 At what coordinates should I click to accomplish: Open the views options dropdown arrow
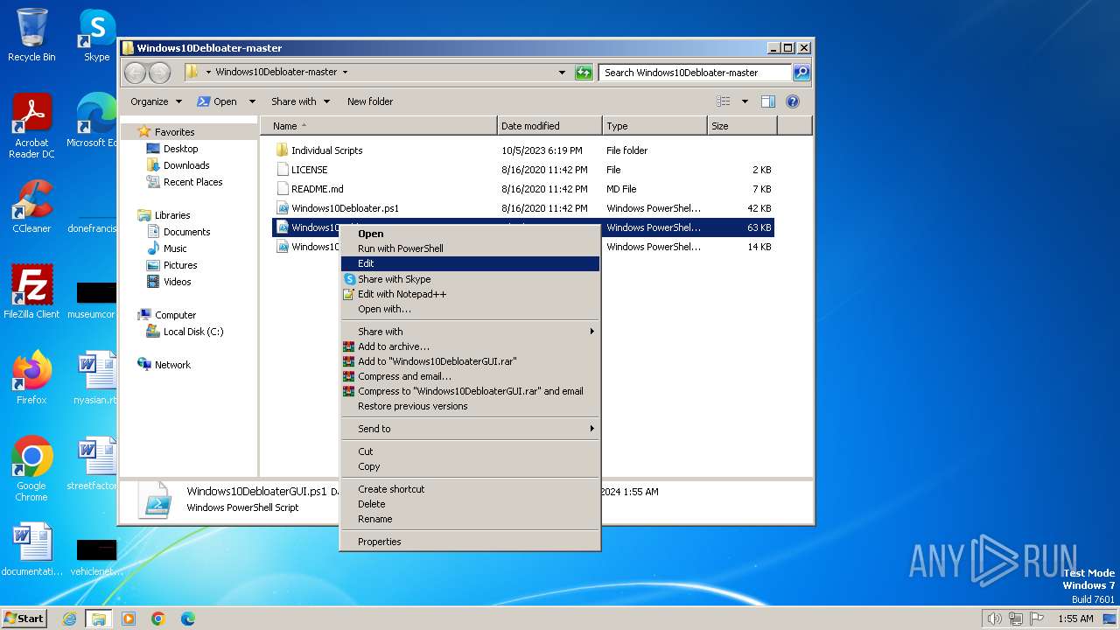coord(745,101)
